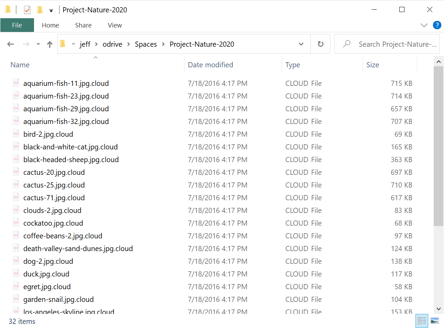Sort files by Date modified column
444x328 pixels.
pyautogui.click(x=210, y=65)
